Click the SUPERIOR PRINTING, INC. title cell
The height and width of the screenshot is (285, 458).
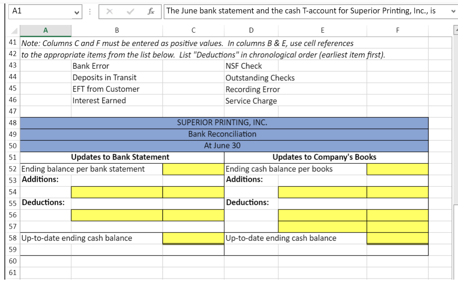click(x=225, y=123)
